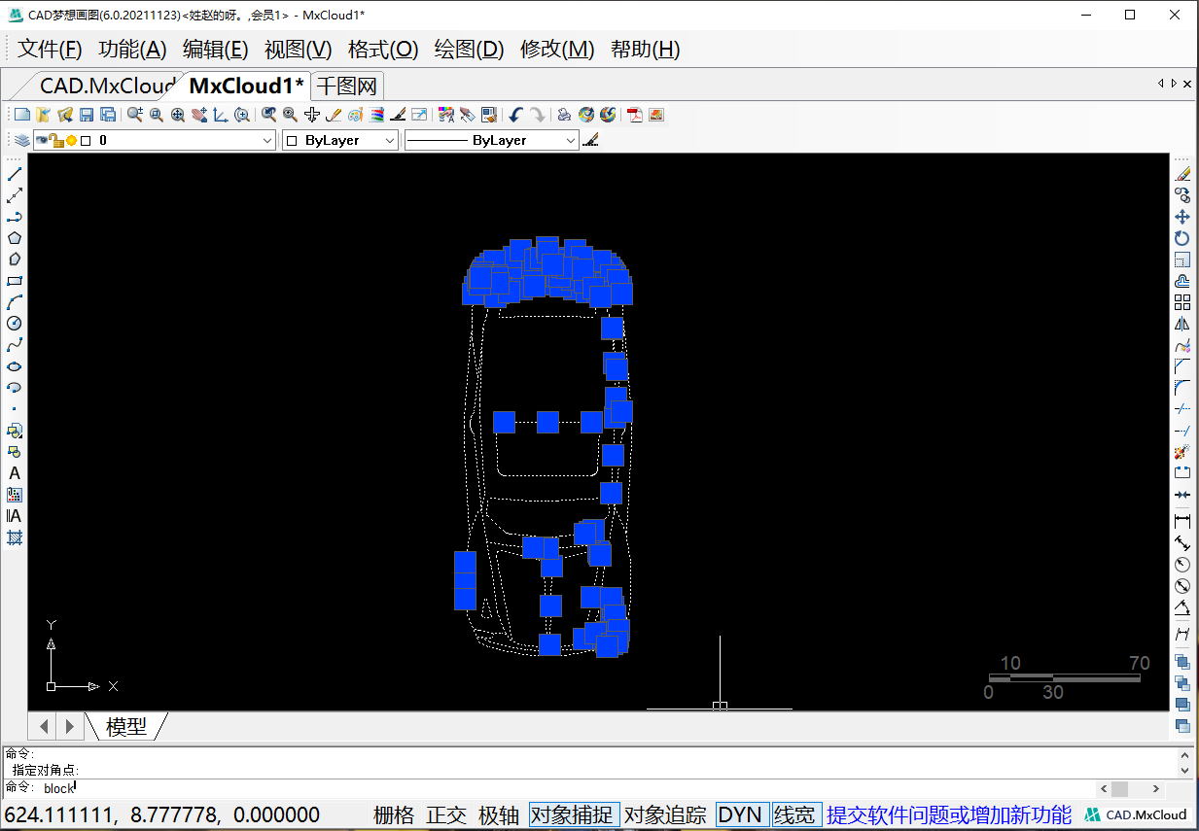Click the Erase tool in right toolbar
Screen dimensions: 1199x831
(x=1182, y=174)
